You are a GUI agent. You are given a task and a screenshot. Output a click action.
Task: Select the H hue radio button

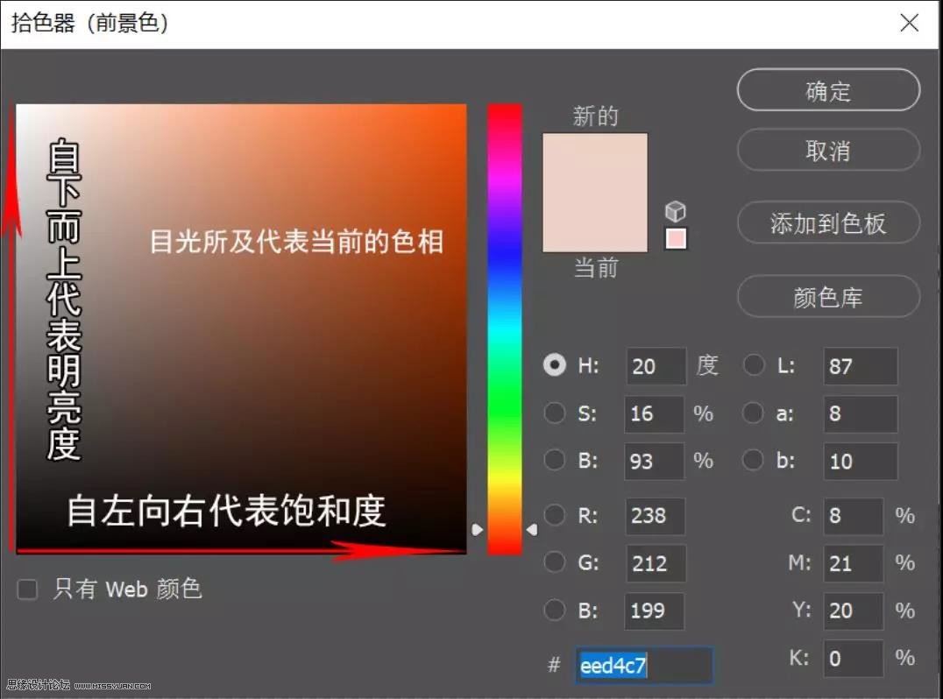point(554,366)
